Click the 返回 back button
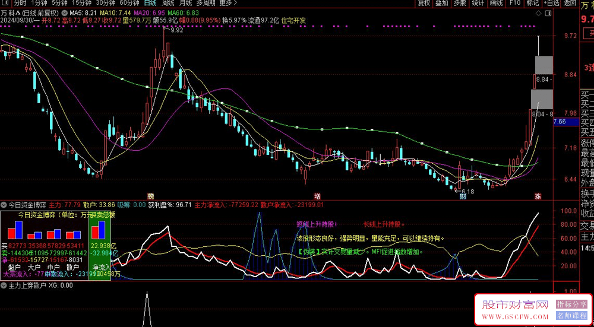 pyautogui.click(x=570, y=3)
